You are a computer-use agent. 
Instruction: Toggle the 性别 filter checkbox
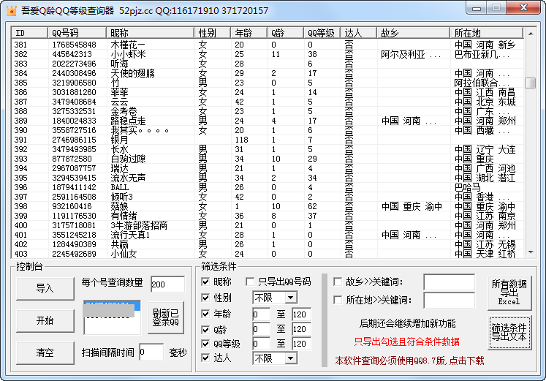(x=205, y=298)
